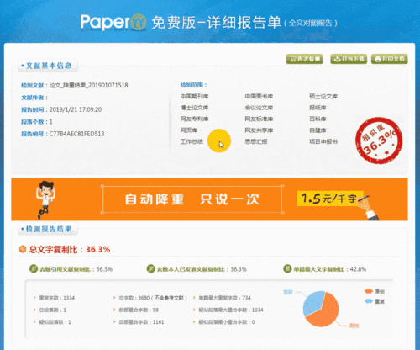Click the 会议论文库 detection scope entry
The image size is (420, 350).
pos(259,108)
